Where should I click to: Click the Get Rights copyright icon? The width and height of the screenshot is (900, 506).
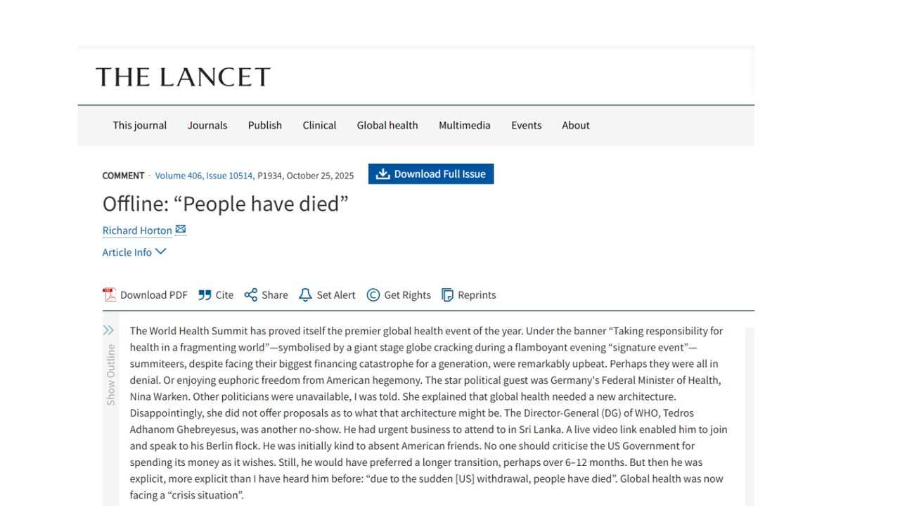click(x=373, y=294)
